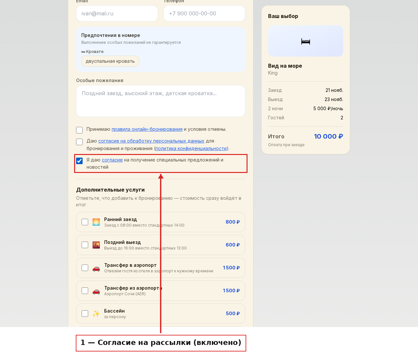Click the Особые пожелания text area
This screenshot has height=359, width=418.
click(x=161, y=101)
